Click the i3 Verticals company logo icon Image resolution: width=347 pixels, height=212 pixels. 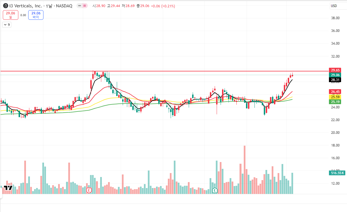5,6
